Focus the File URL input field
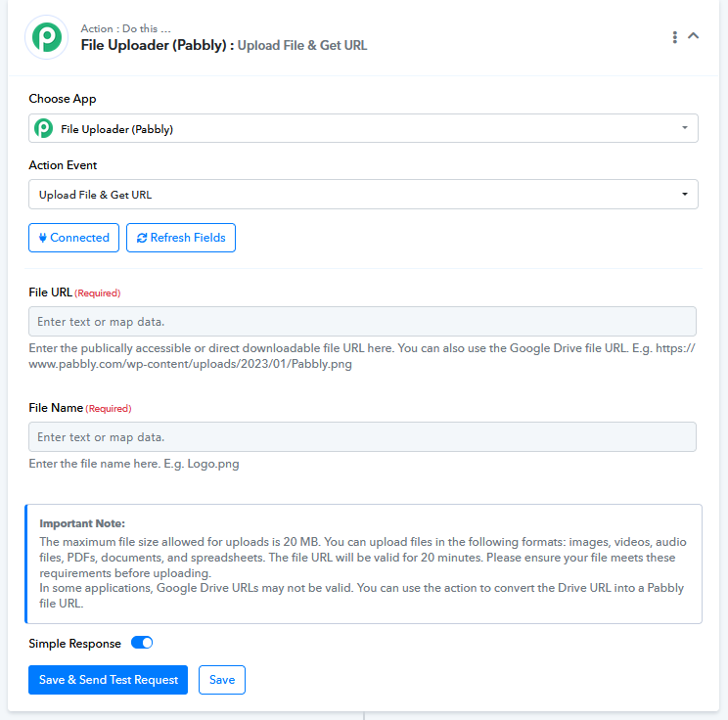The height and width of the screenshot is (720, 728). coord(362,321)
